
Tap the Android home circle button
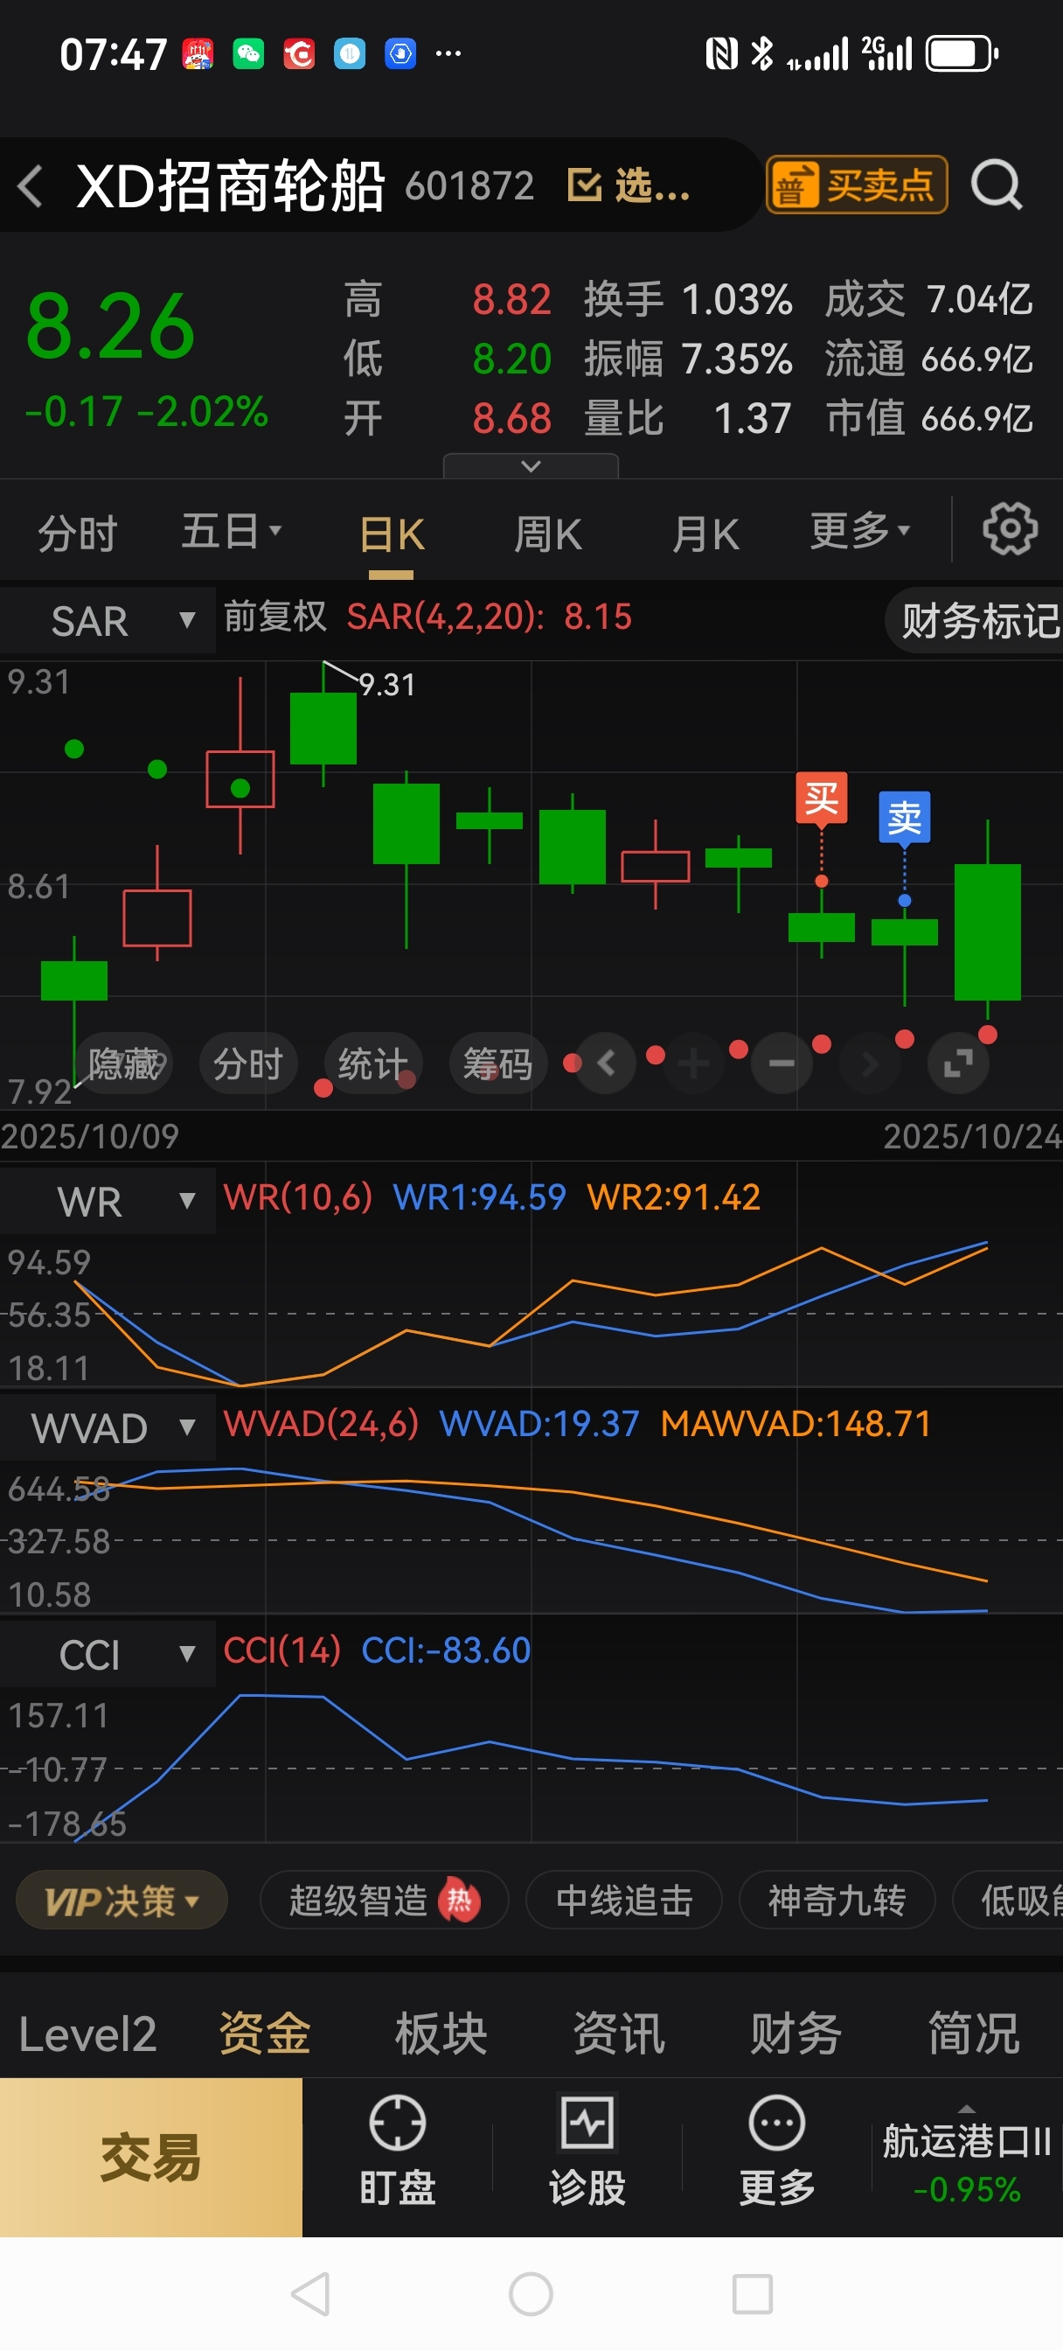click(x=531, y=2294)
